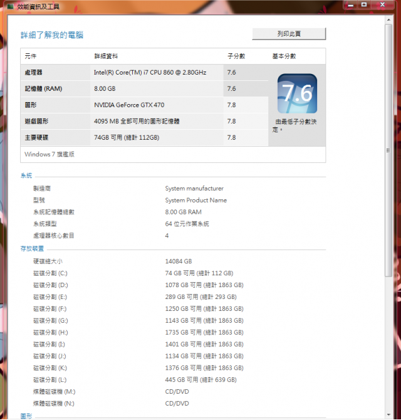
Task: Minimize the 效能資訊及工具 window
Action: pos(351,5)
